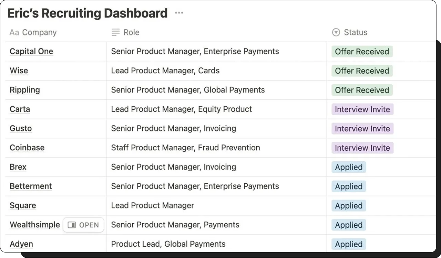Open the three-dot menu beside dashboard title
This screenshot has width=441, height=258.
point(179,13)
